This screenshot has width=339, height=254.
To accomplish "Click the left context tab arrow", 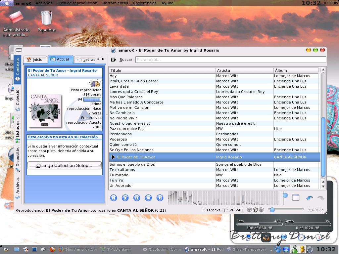I will pyautogui.click(x=98, y=59).
